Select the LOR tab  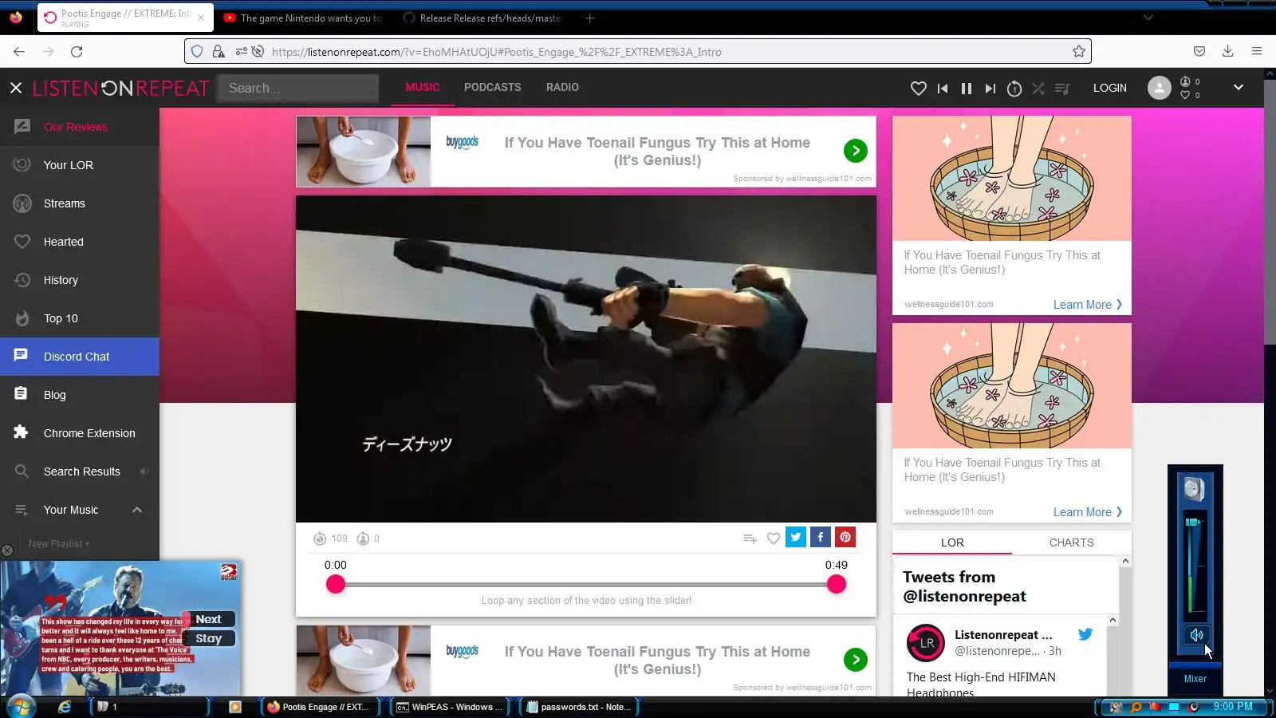[952, 542]
